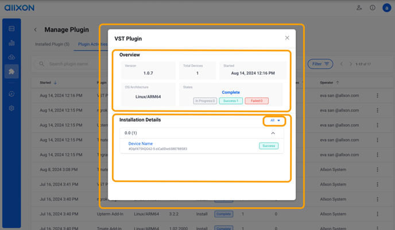Viewport: 395px width, 230px height.
Task: Click the Filter button
Action: 320,64
